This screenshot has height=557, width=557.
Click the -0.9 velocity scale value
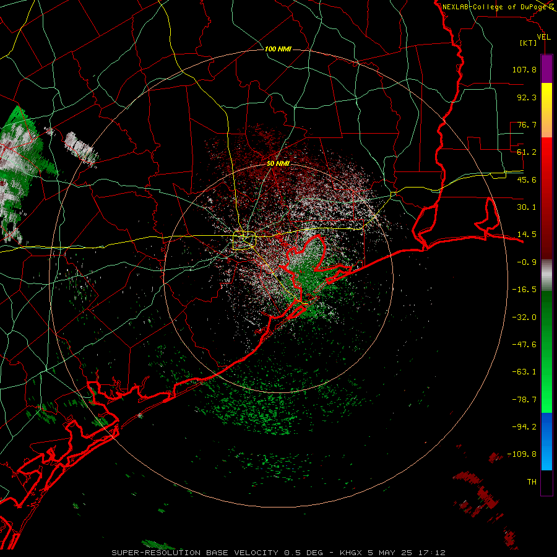tap(527, 262)
